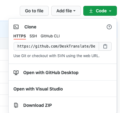The height and width of the screenshot is (113, 120).
Task: Click the Go to file button
Action: click(x=34, y=11)
